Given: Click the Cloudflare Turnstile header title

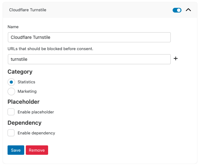Looking at the screenshot, I should click(28, 10).
